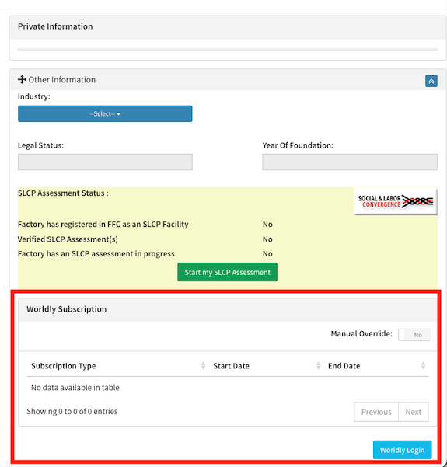The height and width of the screenshot is (467, 447).
Task: Click the move icon beside Other Information
Action: 22,80
